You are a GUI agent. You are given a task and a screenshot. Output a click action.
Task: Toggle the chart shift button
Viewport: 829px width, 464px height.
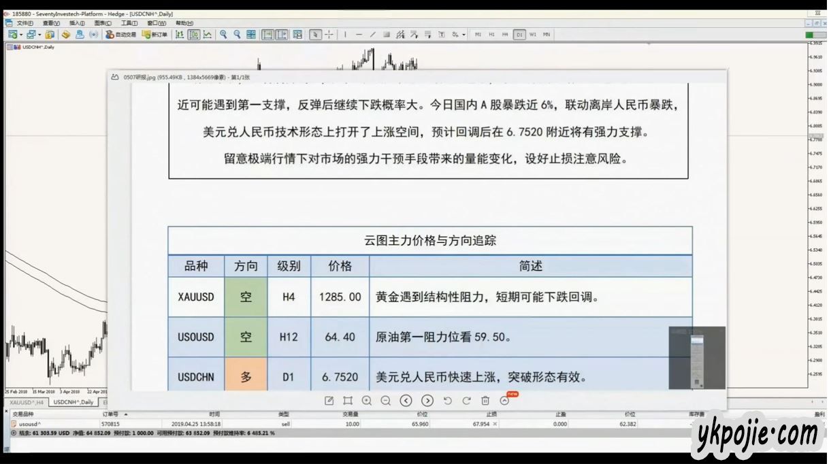(281, 35)
